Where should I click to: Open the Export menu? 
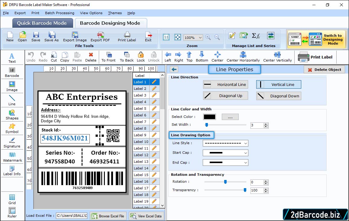20,13
